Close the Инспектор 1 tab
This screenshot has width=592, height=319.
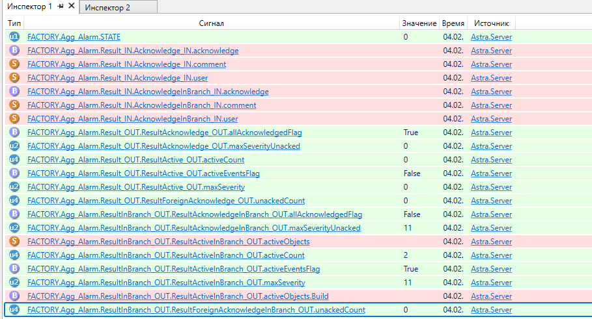tap(71, 6)
